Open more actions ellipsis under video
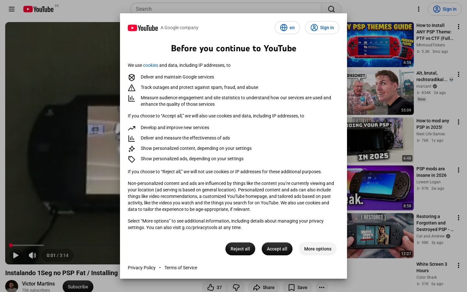 322,287
